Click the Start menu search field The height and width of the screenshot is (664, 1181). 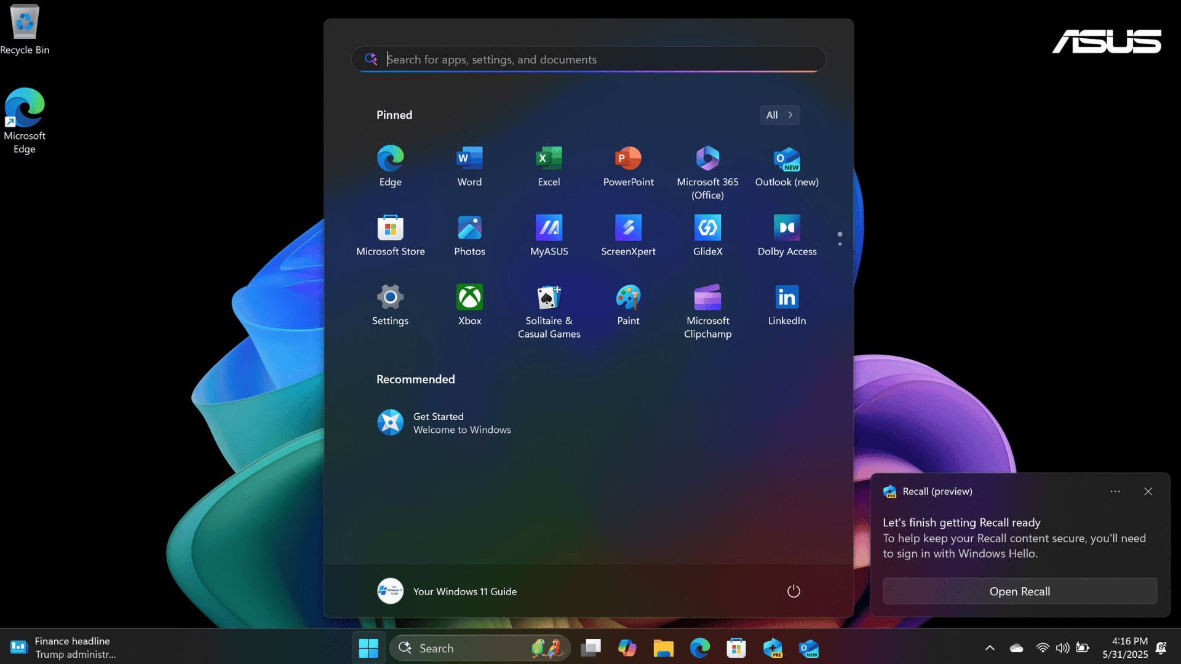(588, 60)
